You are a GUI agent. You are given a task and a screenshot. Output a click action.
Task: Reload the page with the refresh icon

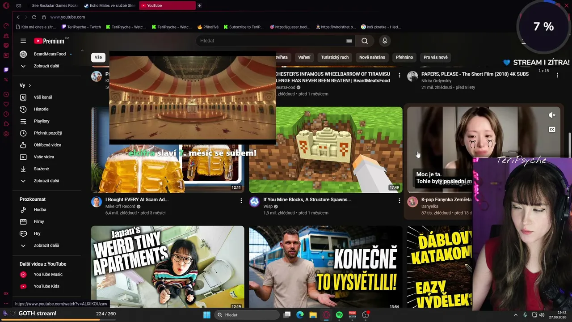click(x=34, y=17)
